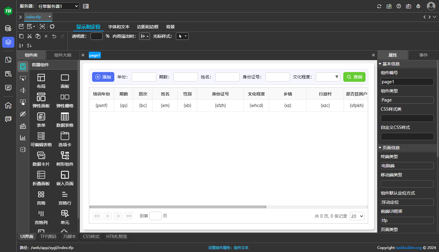Open the 服务器 selection dropdown
The image size is (439, 252).
click(58, 6)
